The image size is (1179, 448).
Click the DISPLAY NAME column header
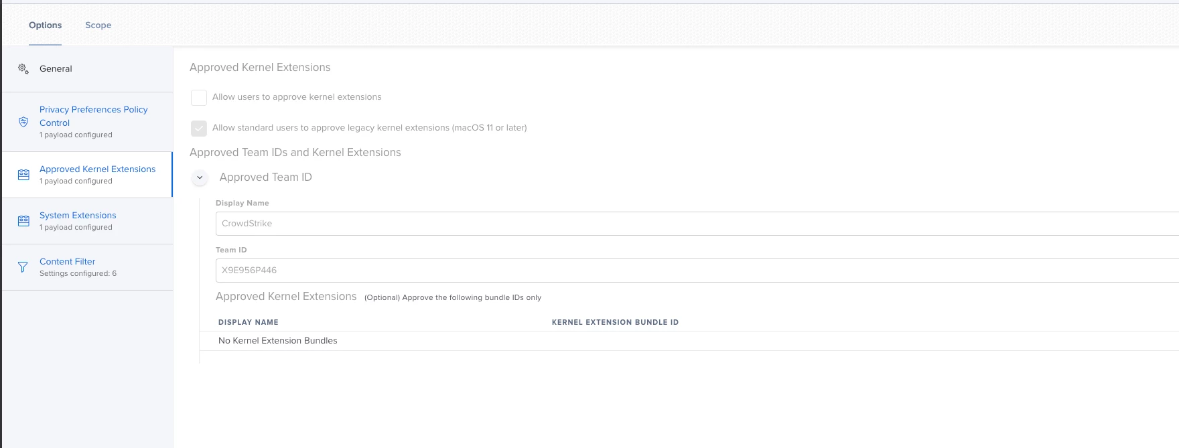coord(249,322)
